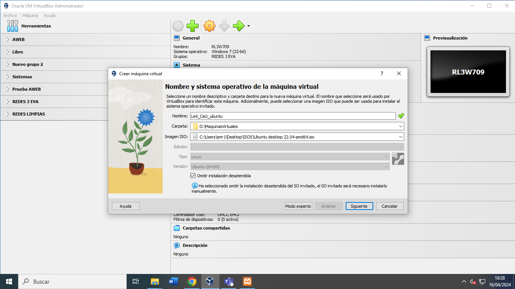Uncheck Omitir instalación desatendida
This screenshot has height=289, width=515.
click(x=193, y=175)
